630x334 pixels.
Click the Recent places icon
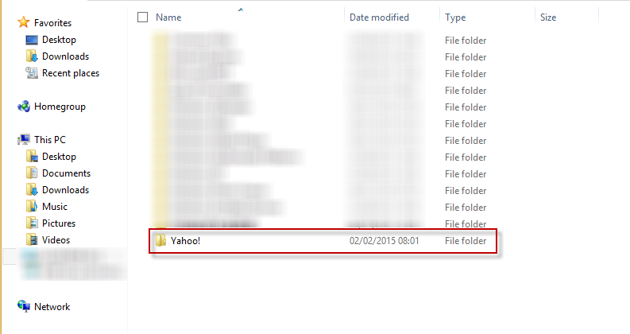click(32, 73)
